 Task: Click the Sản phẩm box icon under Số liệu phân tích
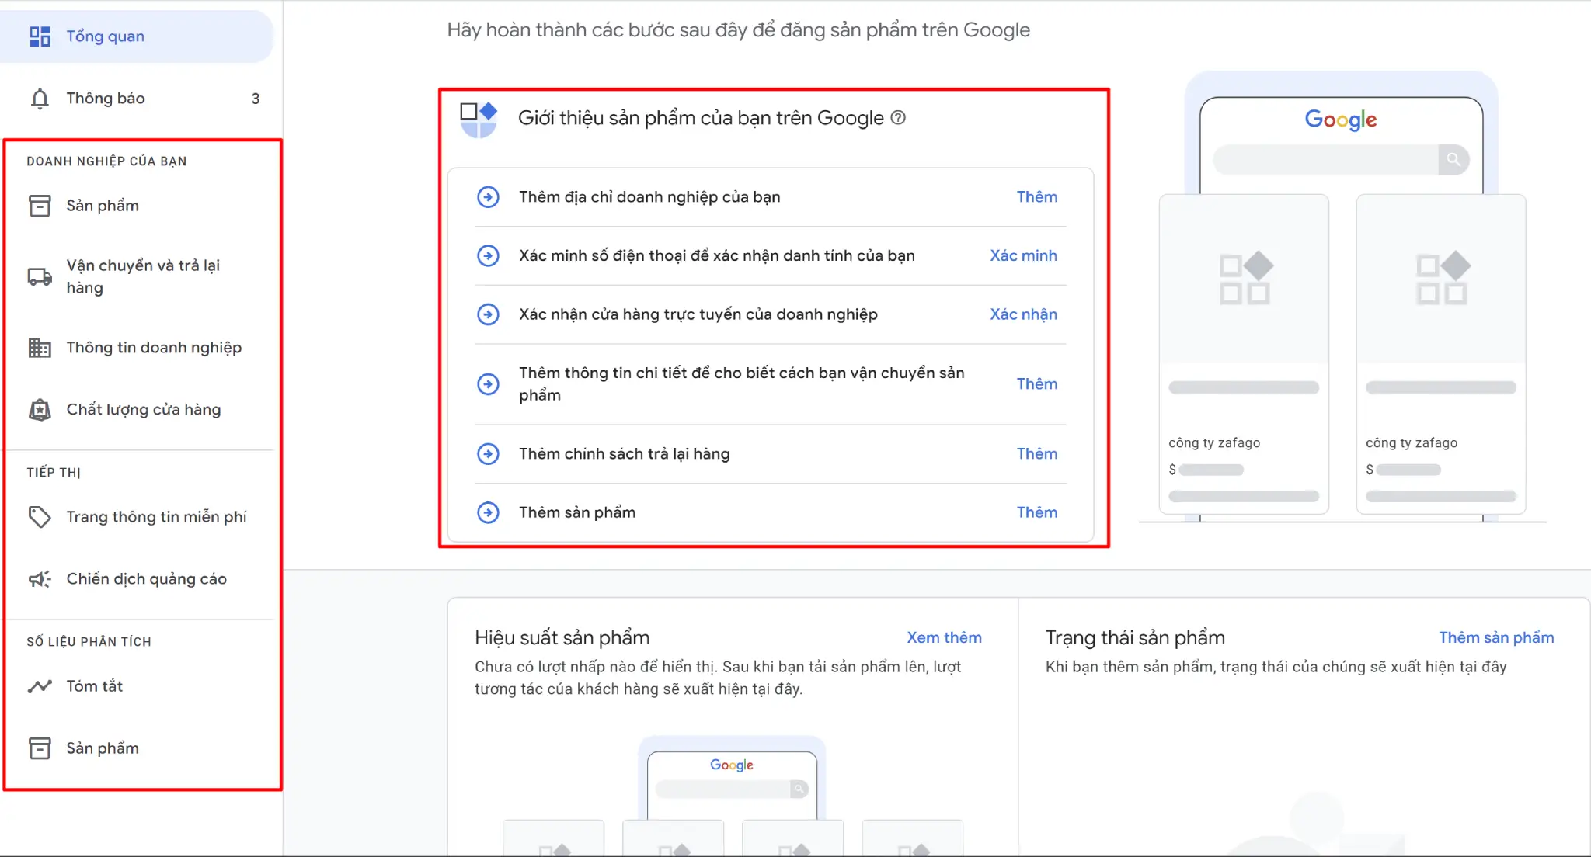[x=40, y=748]
